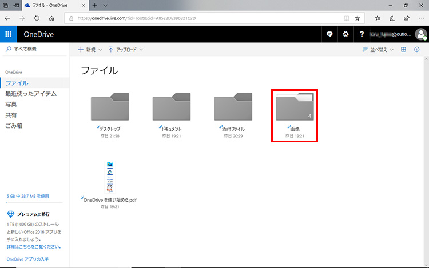Click the プレミアムに移行 link
The width and height of the screenshot is (429, 268).
coord(36,214)
